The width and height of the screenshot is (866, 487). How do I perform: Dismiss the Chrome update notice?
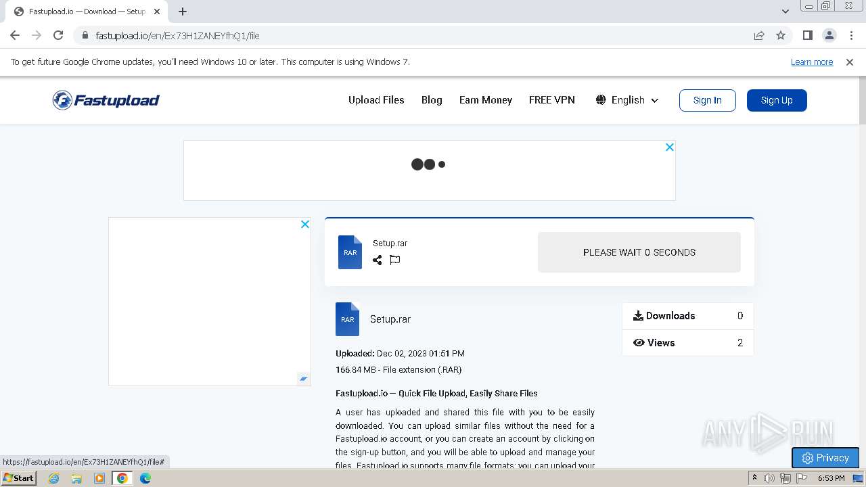[850, 62]
